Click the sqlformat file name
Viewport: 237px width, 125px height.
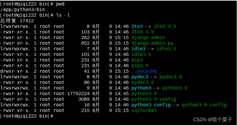[x=144, y=110]
